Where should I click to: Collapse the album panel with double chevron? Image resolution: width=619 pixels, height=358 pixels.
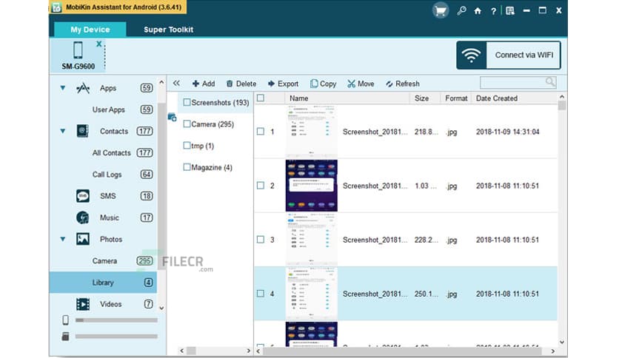point(176,83)
